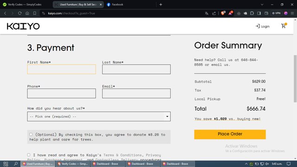
Task: Check the optional tree donation box
Action: pos(31,135)
